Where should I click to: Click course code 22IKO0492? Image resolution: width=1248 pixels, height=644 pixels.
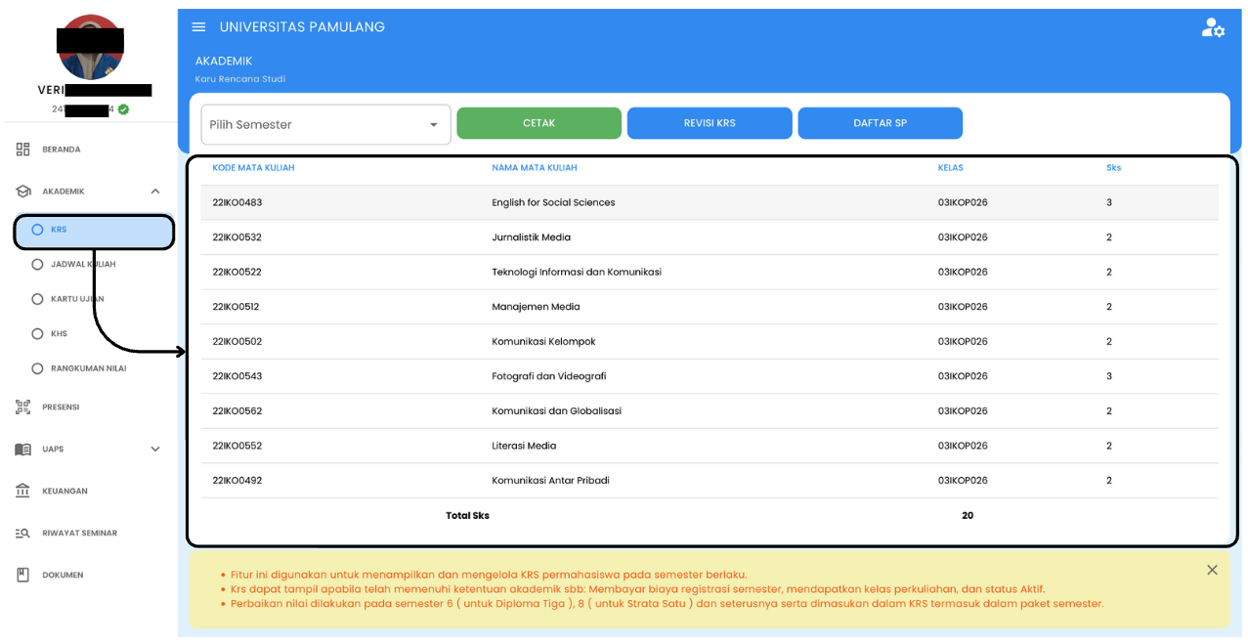(237, 481)
